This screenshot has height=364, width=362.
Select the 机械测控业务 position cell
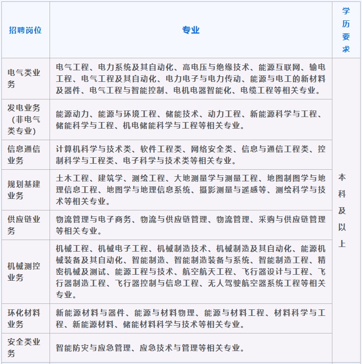pos(25,272)
